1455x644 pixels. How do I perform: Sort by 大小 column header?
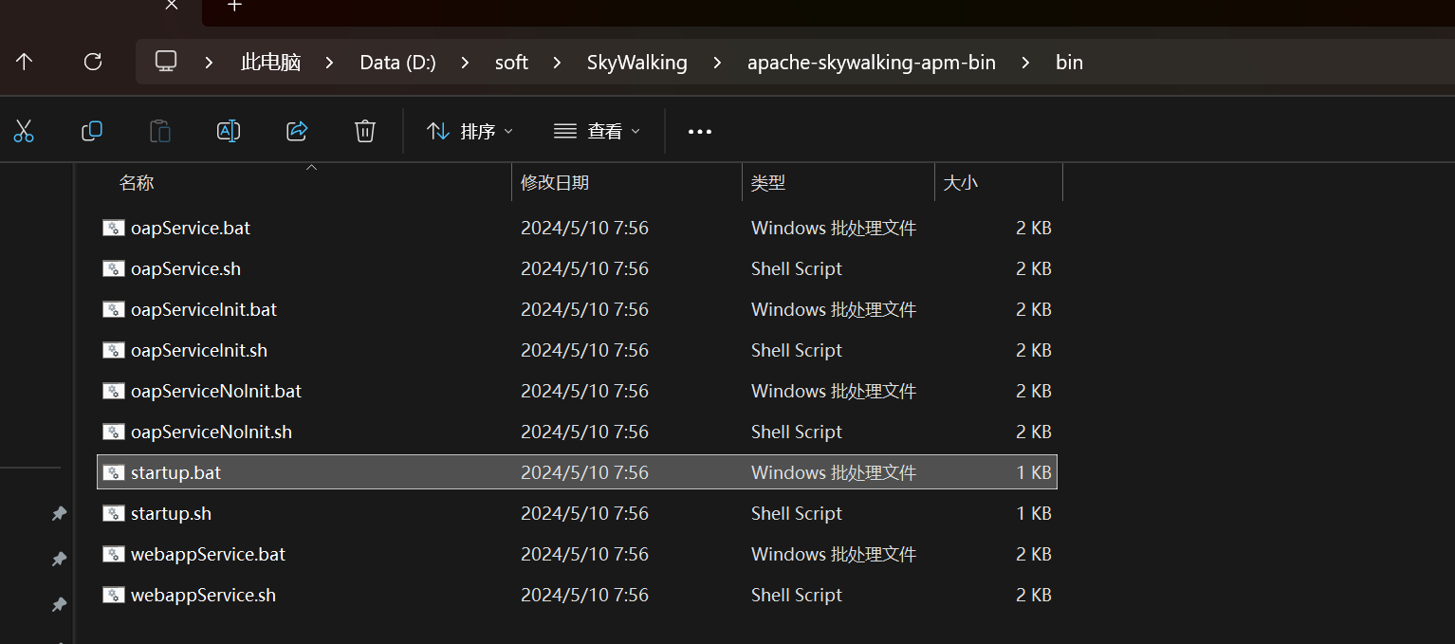961,183
